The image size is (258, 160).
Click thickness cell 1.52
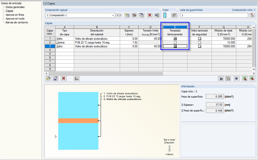click(x=129, y=43)
